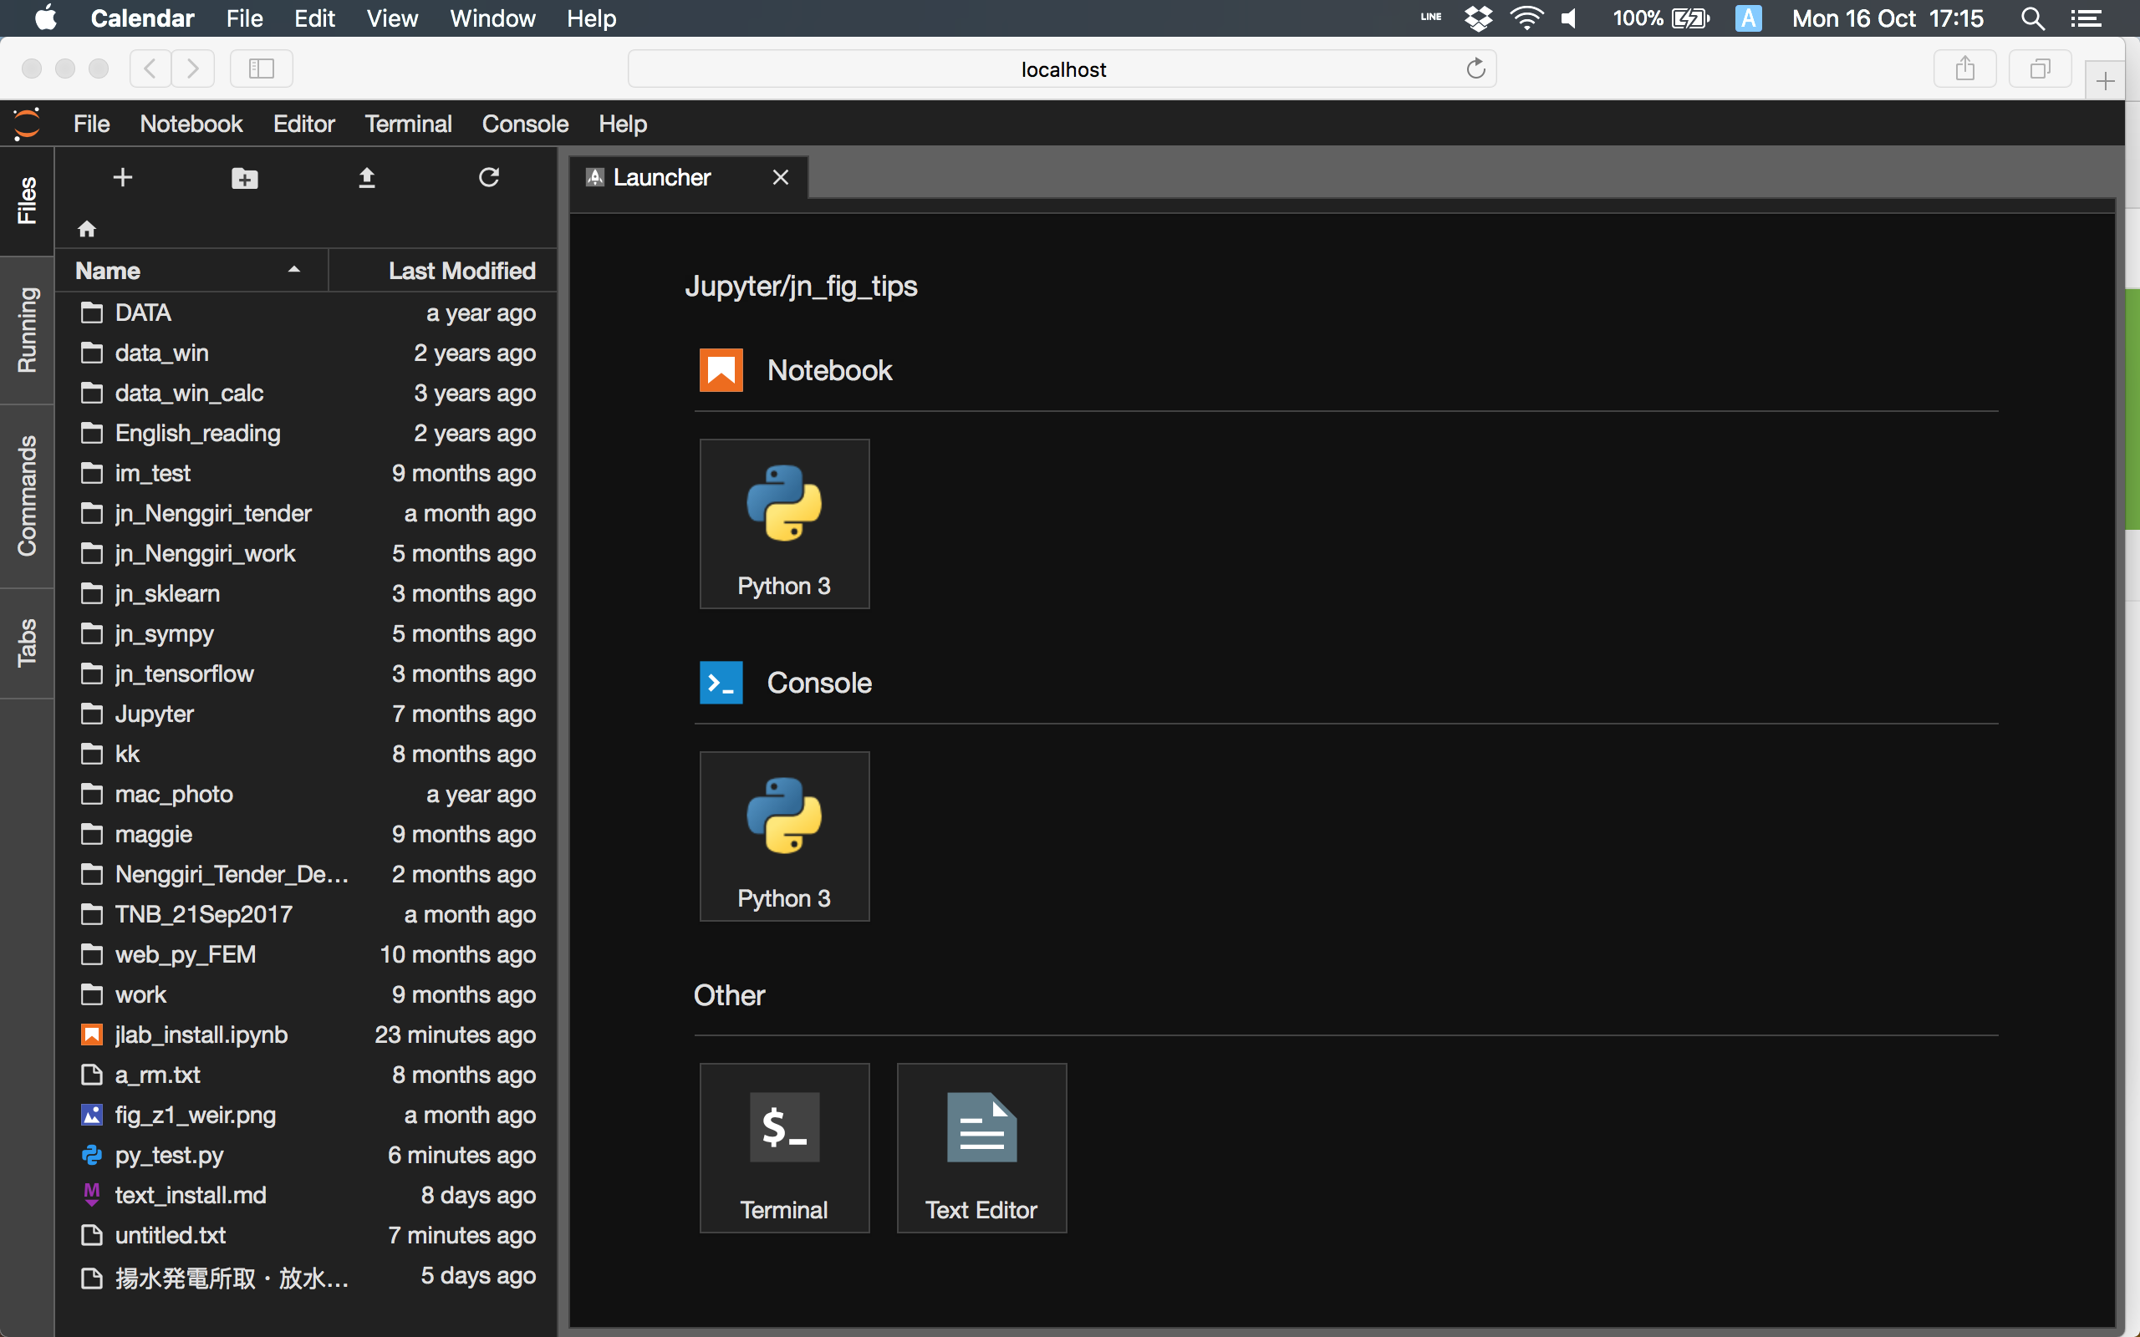Click Safari forward navigation arrow
This screenshot has height=1337, width=2140.
[193, 68]
